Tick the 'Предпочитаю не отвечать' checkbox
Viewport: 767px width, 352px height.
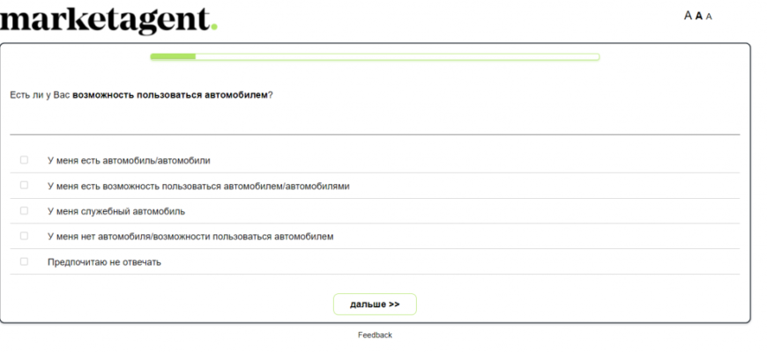click(24, 261)
